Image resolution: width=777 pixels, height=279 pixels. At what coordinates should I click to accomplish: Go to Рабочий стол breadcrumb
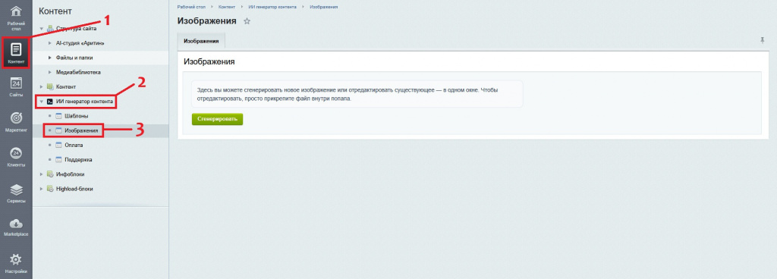pyautogui.click(x=190, y=7)
